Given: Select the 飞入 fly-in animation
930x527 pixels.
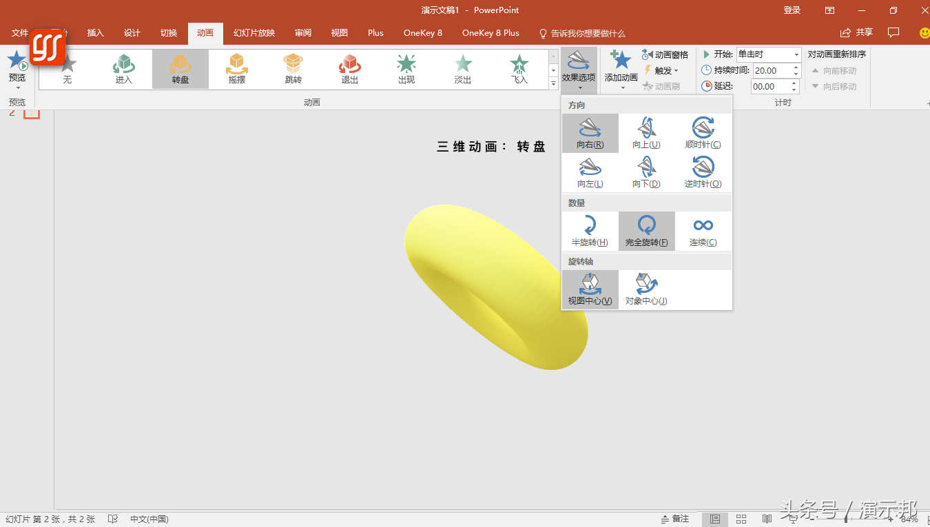Looking at the screenshot, I should (519, 69).
